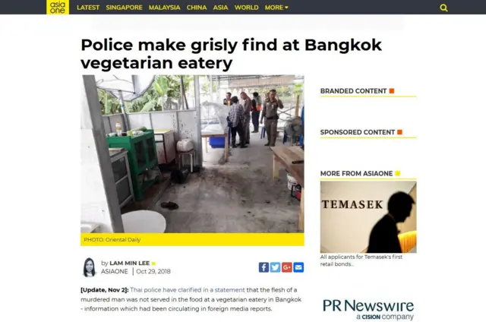Open the WORLD navigation item
This screenshot has height=322, width=486.
click(246, 8)
